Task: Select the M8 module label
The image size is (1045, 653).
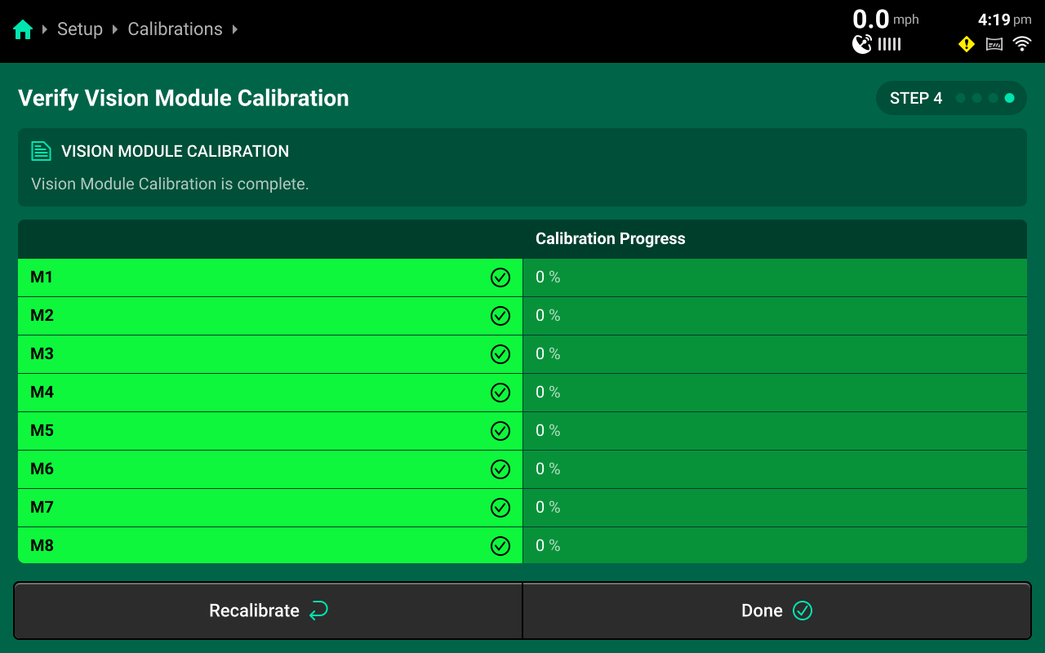Action: [42, 546]
